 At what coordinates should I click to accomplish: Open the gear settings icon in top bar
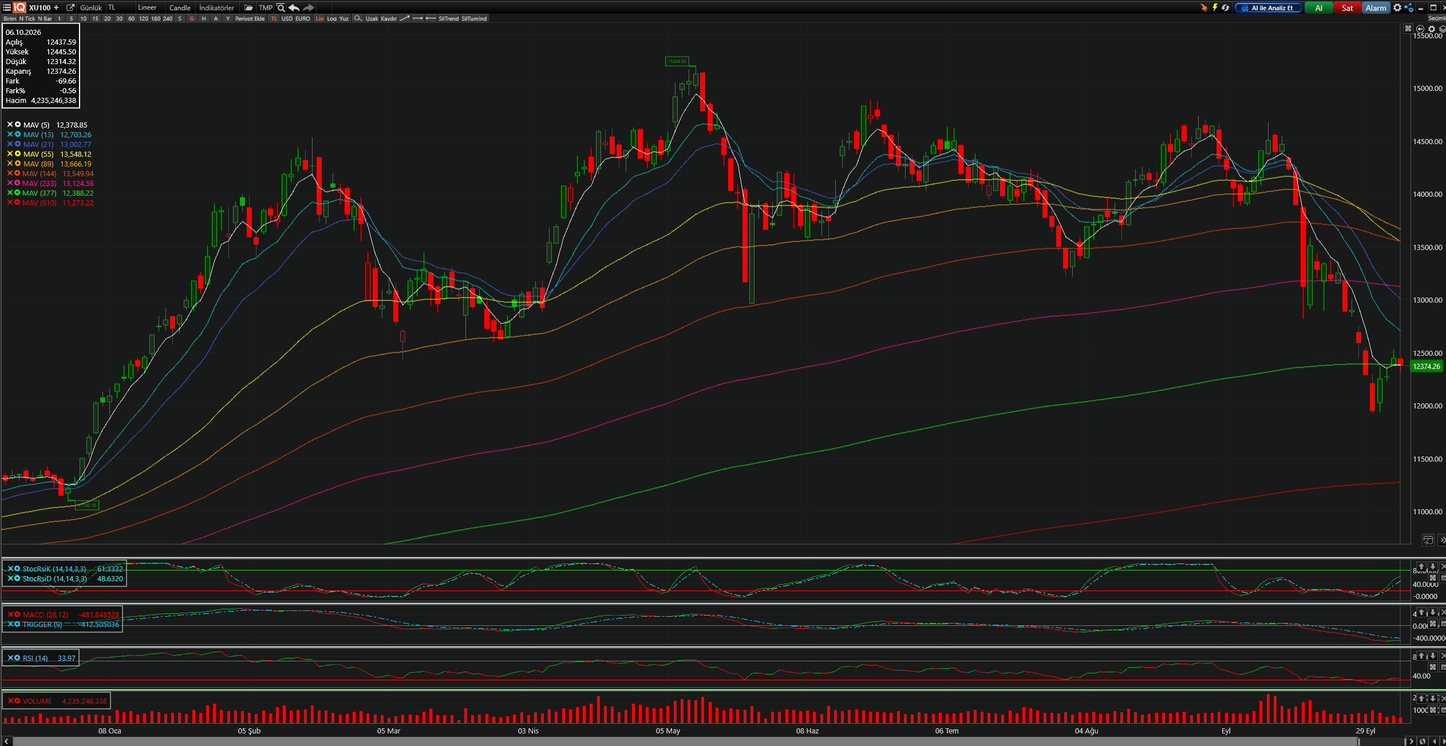(x=1397, y=7)
